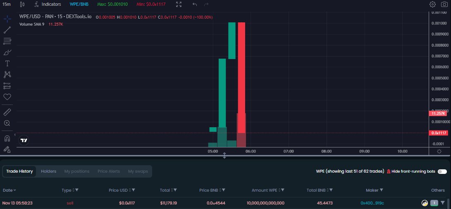Open the My swaps tab
This screenshot has width=451, height=209.
pyautogui.click(x=138, y=171)
